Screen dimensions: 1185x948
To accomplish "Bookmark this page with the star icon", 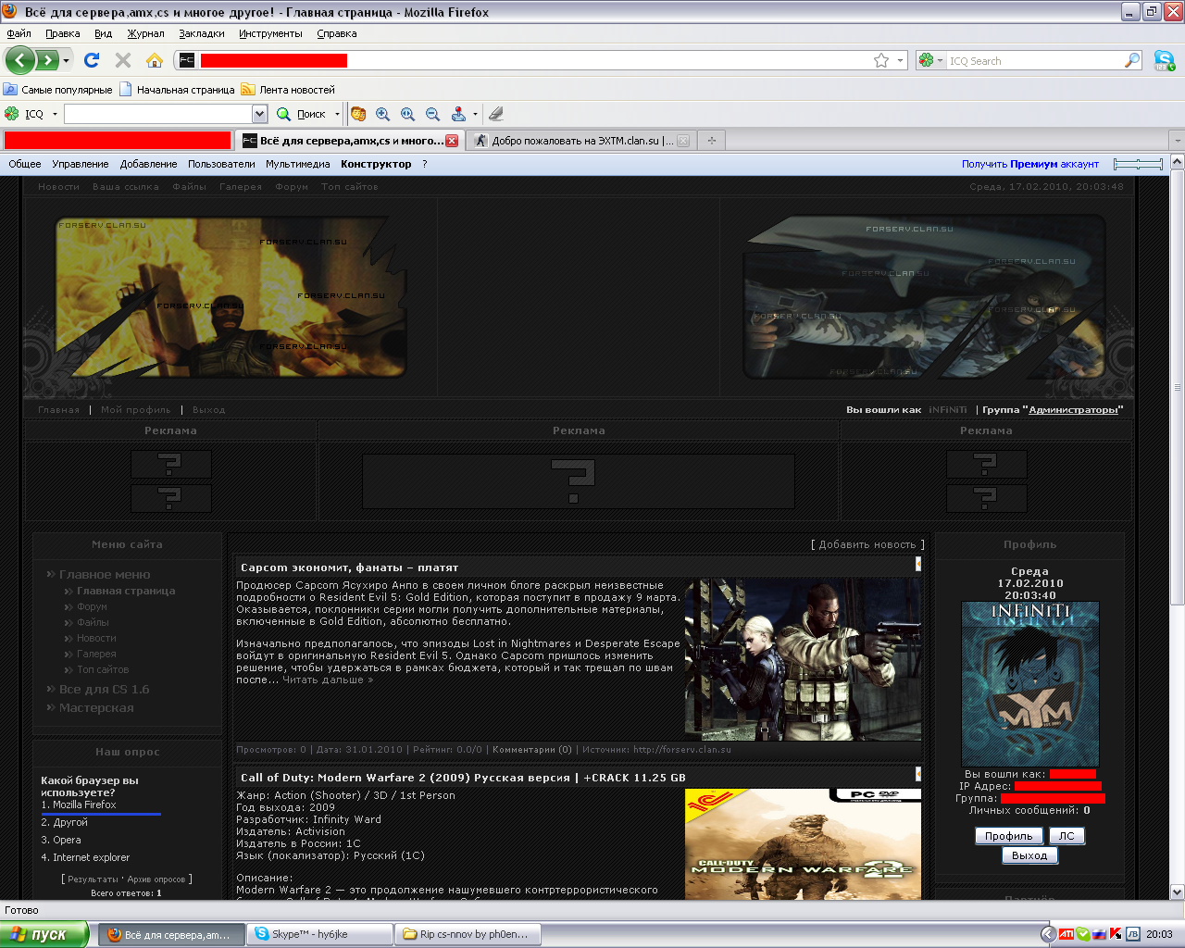I will click(881, 60).
